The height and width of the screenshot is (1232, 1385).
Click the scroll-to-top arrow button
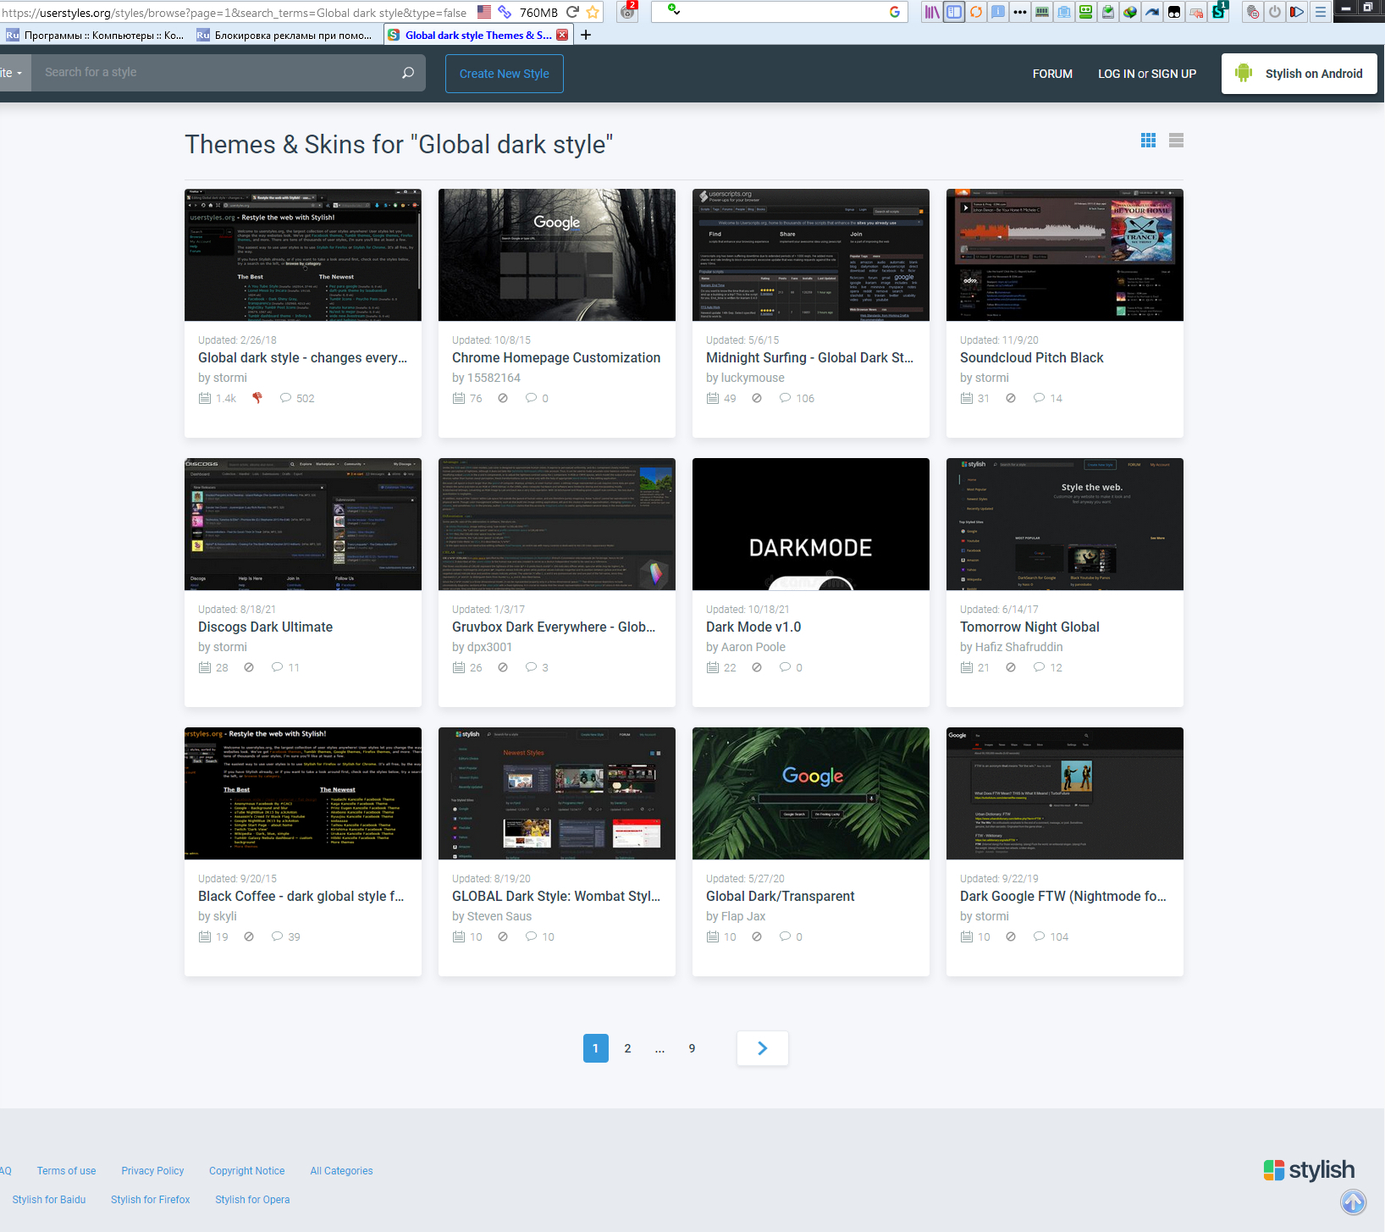tap(1353, 1202)
